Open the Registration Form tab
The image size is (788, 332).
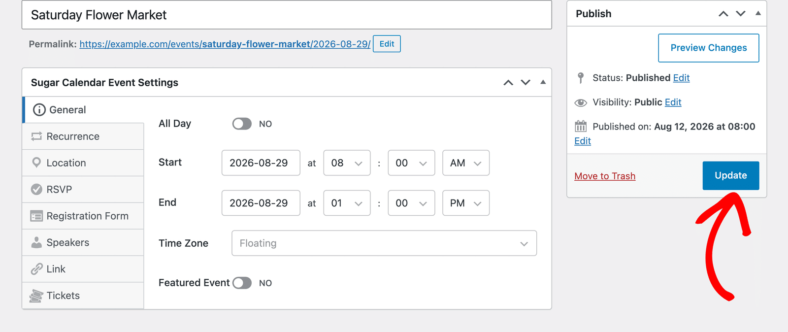click(83, 216)
